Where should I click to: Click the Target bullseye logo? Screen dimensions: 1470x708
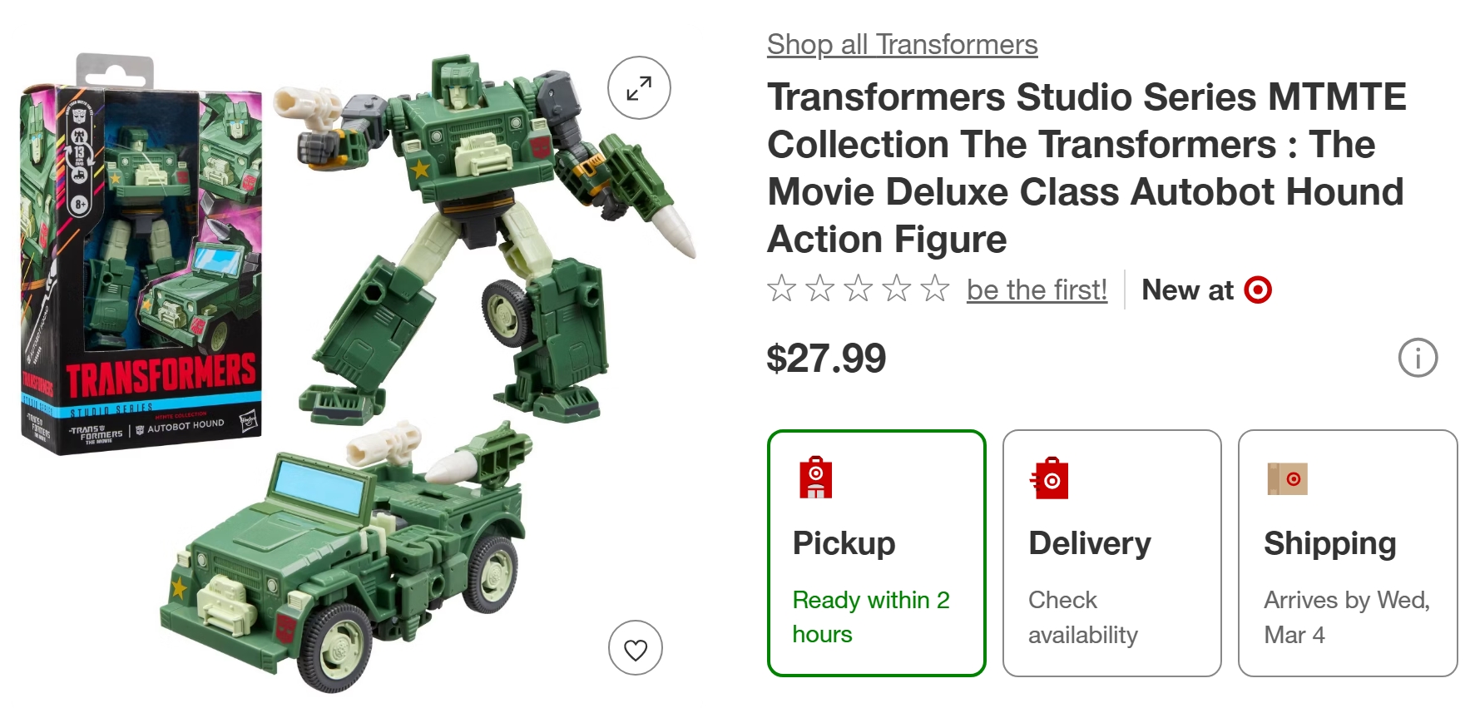tap(1258, 290)
